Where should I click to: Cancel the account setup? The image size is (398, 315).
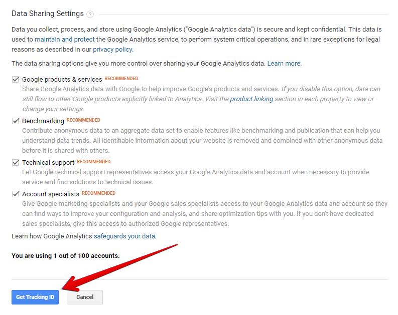(x=85, y=297)
